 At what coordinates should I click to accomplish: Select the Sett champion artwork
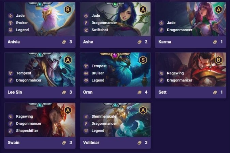(191, 70)
